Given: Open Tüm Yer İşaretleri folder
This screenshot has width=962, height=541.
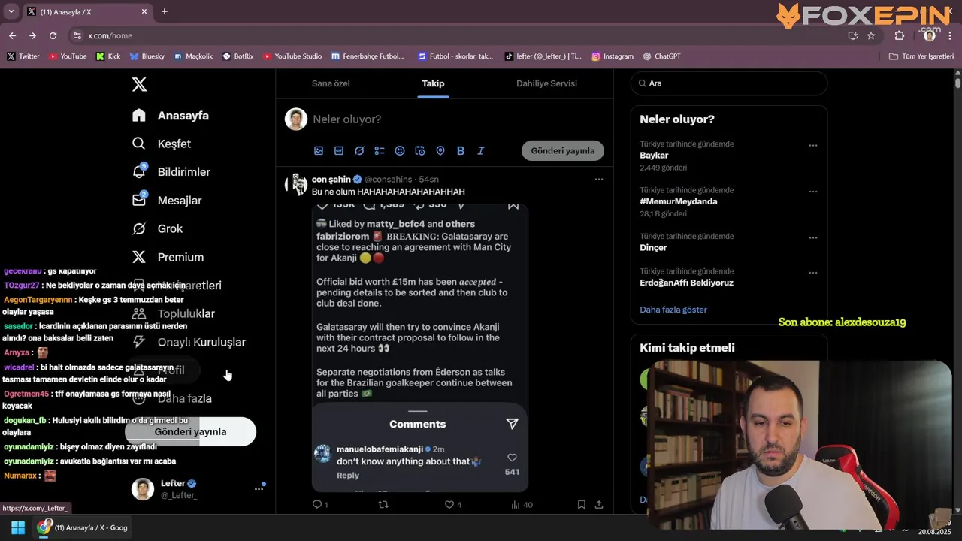Looking at the screenshot, I should click(921, 56).
